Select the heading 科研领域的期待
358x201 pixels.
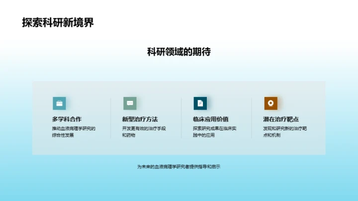click(x=179, y=52)
